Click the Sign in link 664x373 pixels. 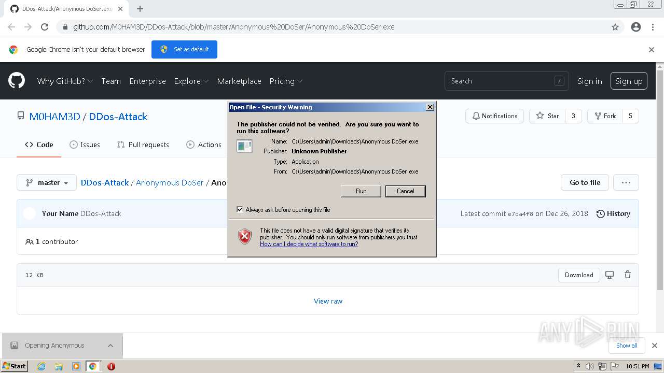pos(590,81)
